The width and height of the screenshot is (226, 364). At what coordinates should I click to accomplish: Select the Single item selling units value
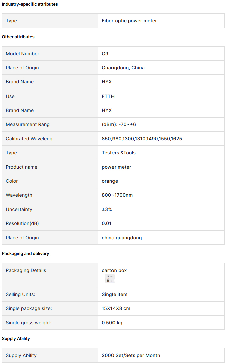click(x=115, y=294)
